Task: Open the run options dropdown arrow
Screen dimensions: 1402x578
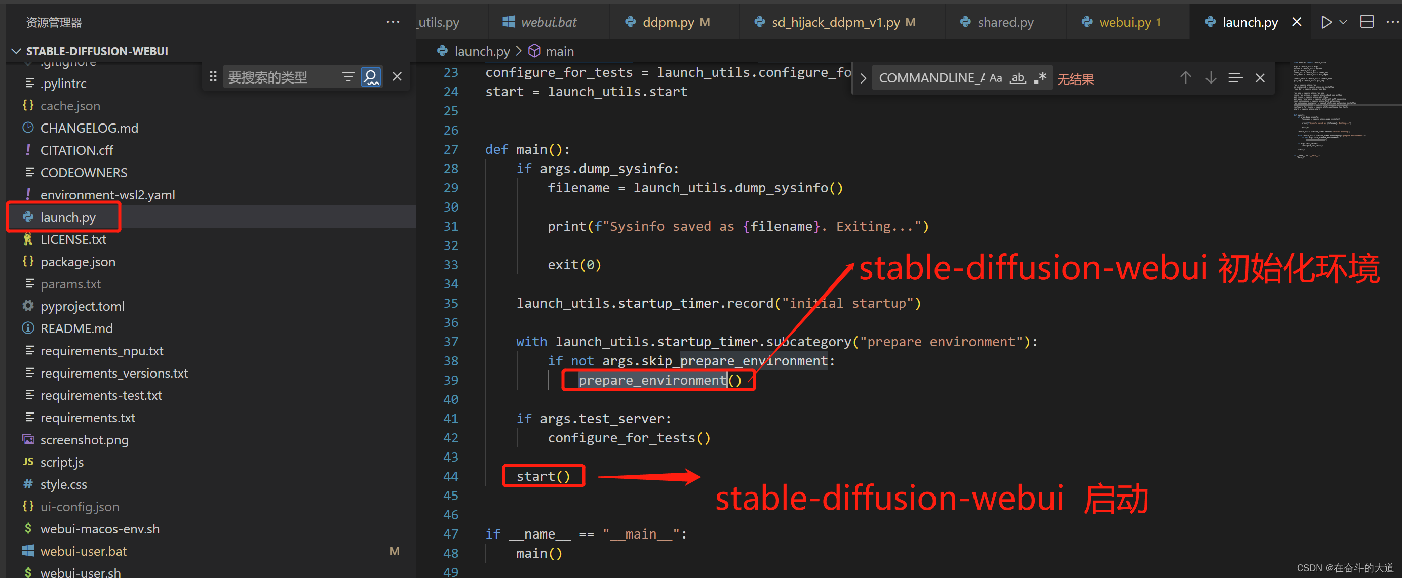Action: click(x=1343, y=22)
